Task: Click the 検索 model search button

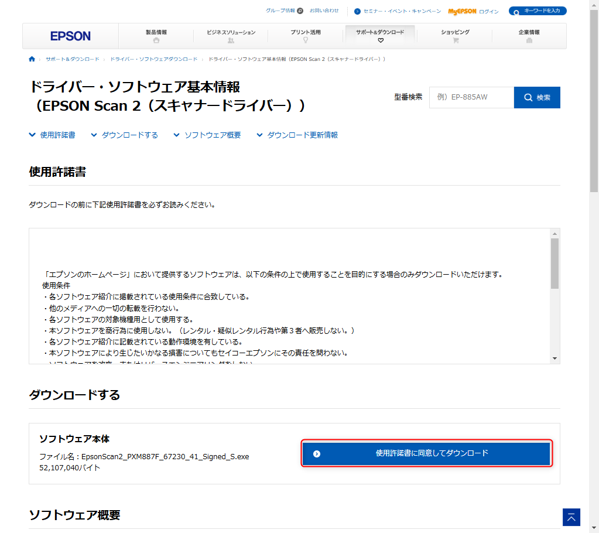Action: 537,97
